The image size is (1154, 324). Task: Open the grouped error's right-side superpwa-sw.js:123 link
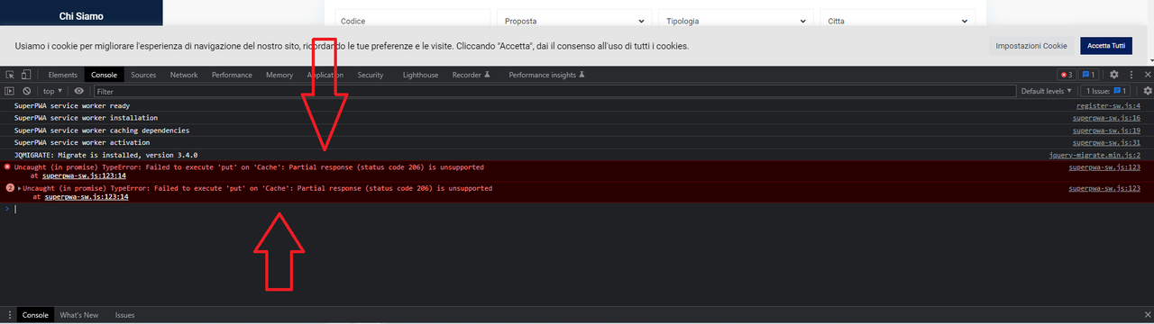[1104, 188]
